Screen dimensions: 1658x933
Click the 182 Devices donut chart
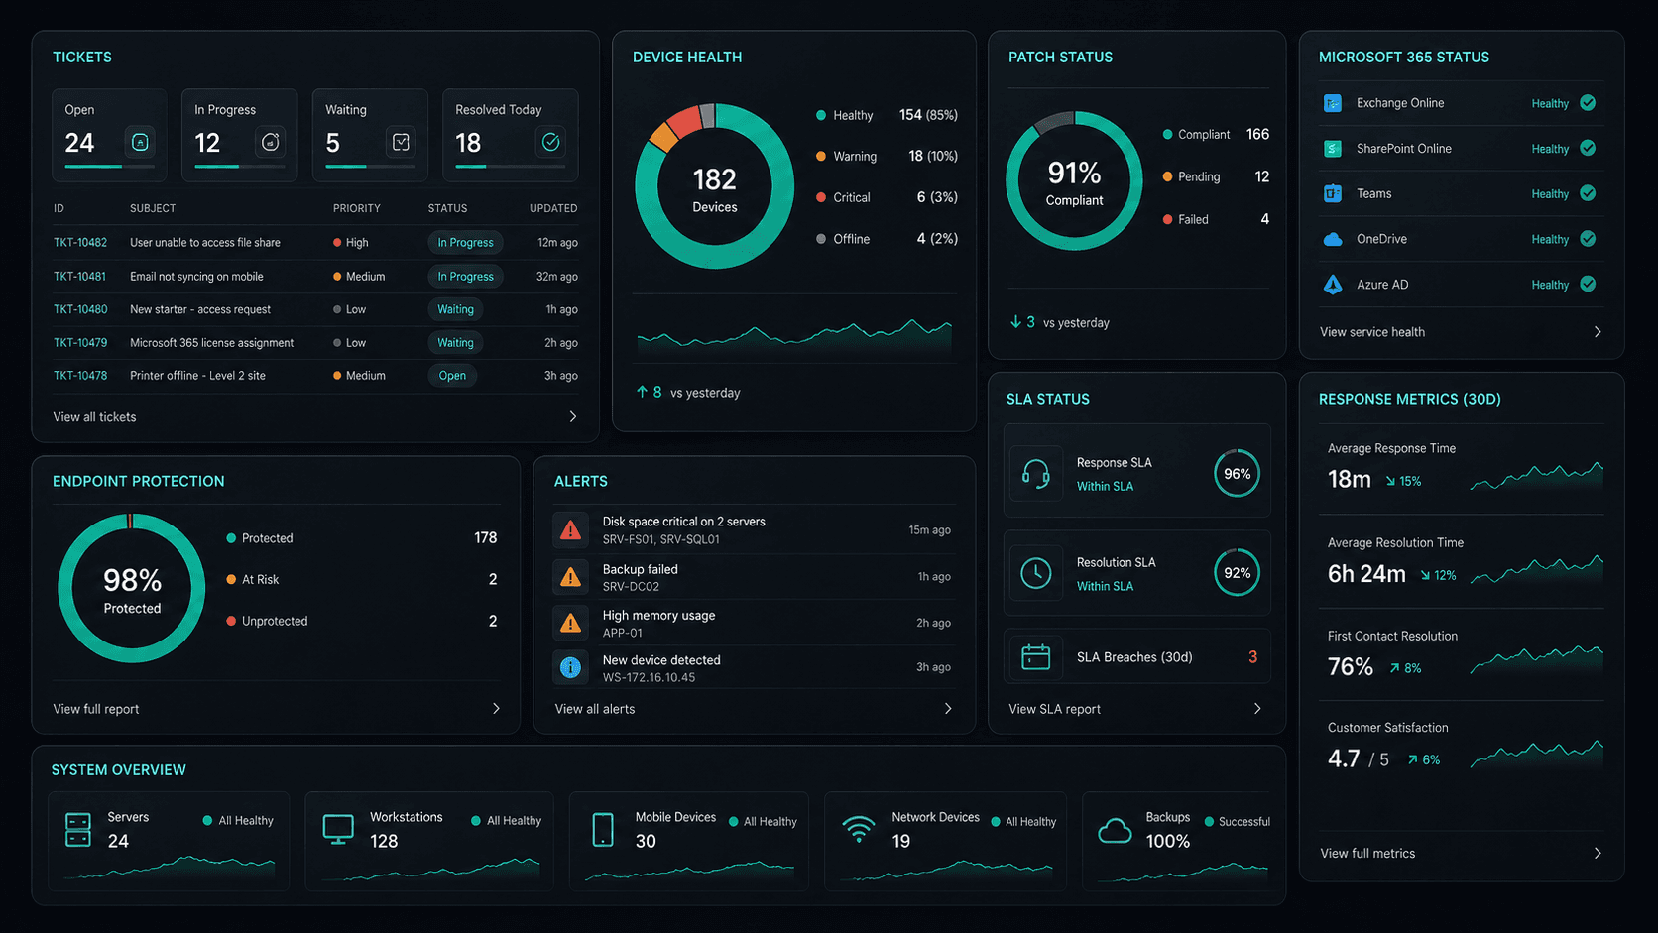714,186
